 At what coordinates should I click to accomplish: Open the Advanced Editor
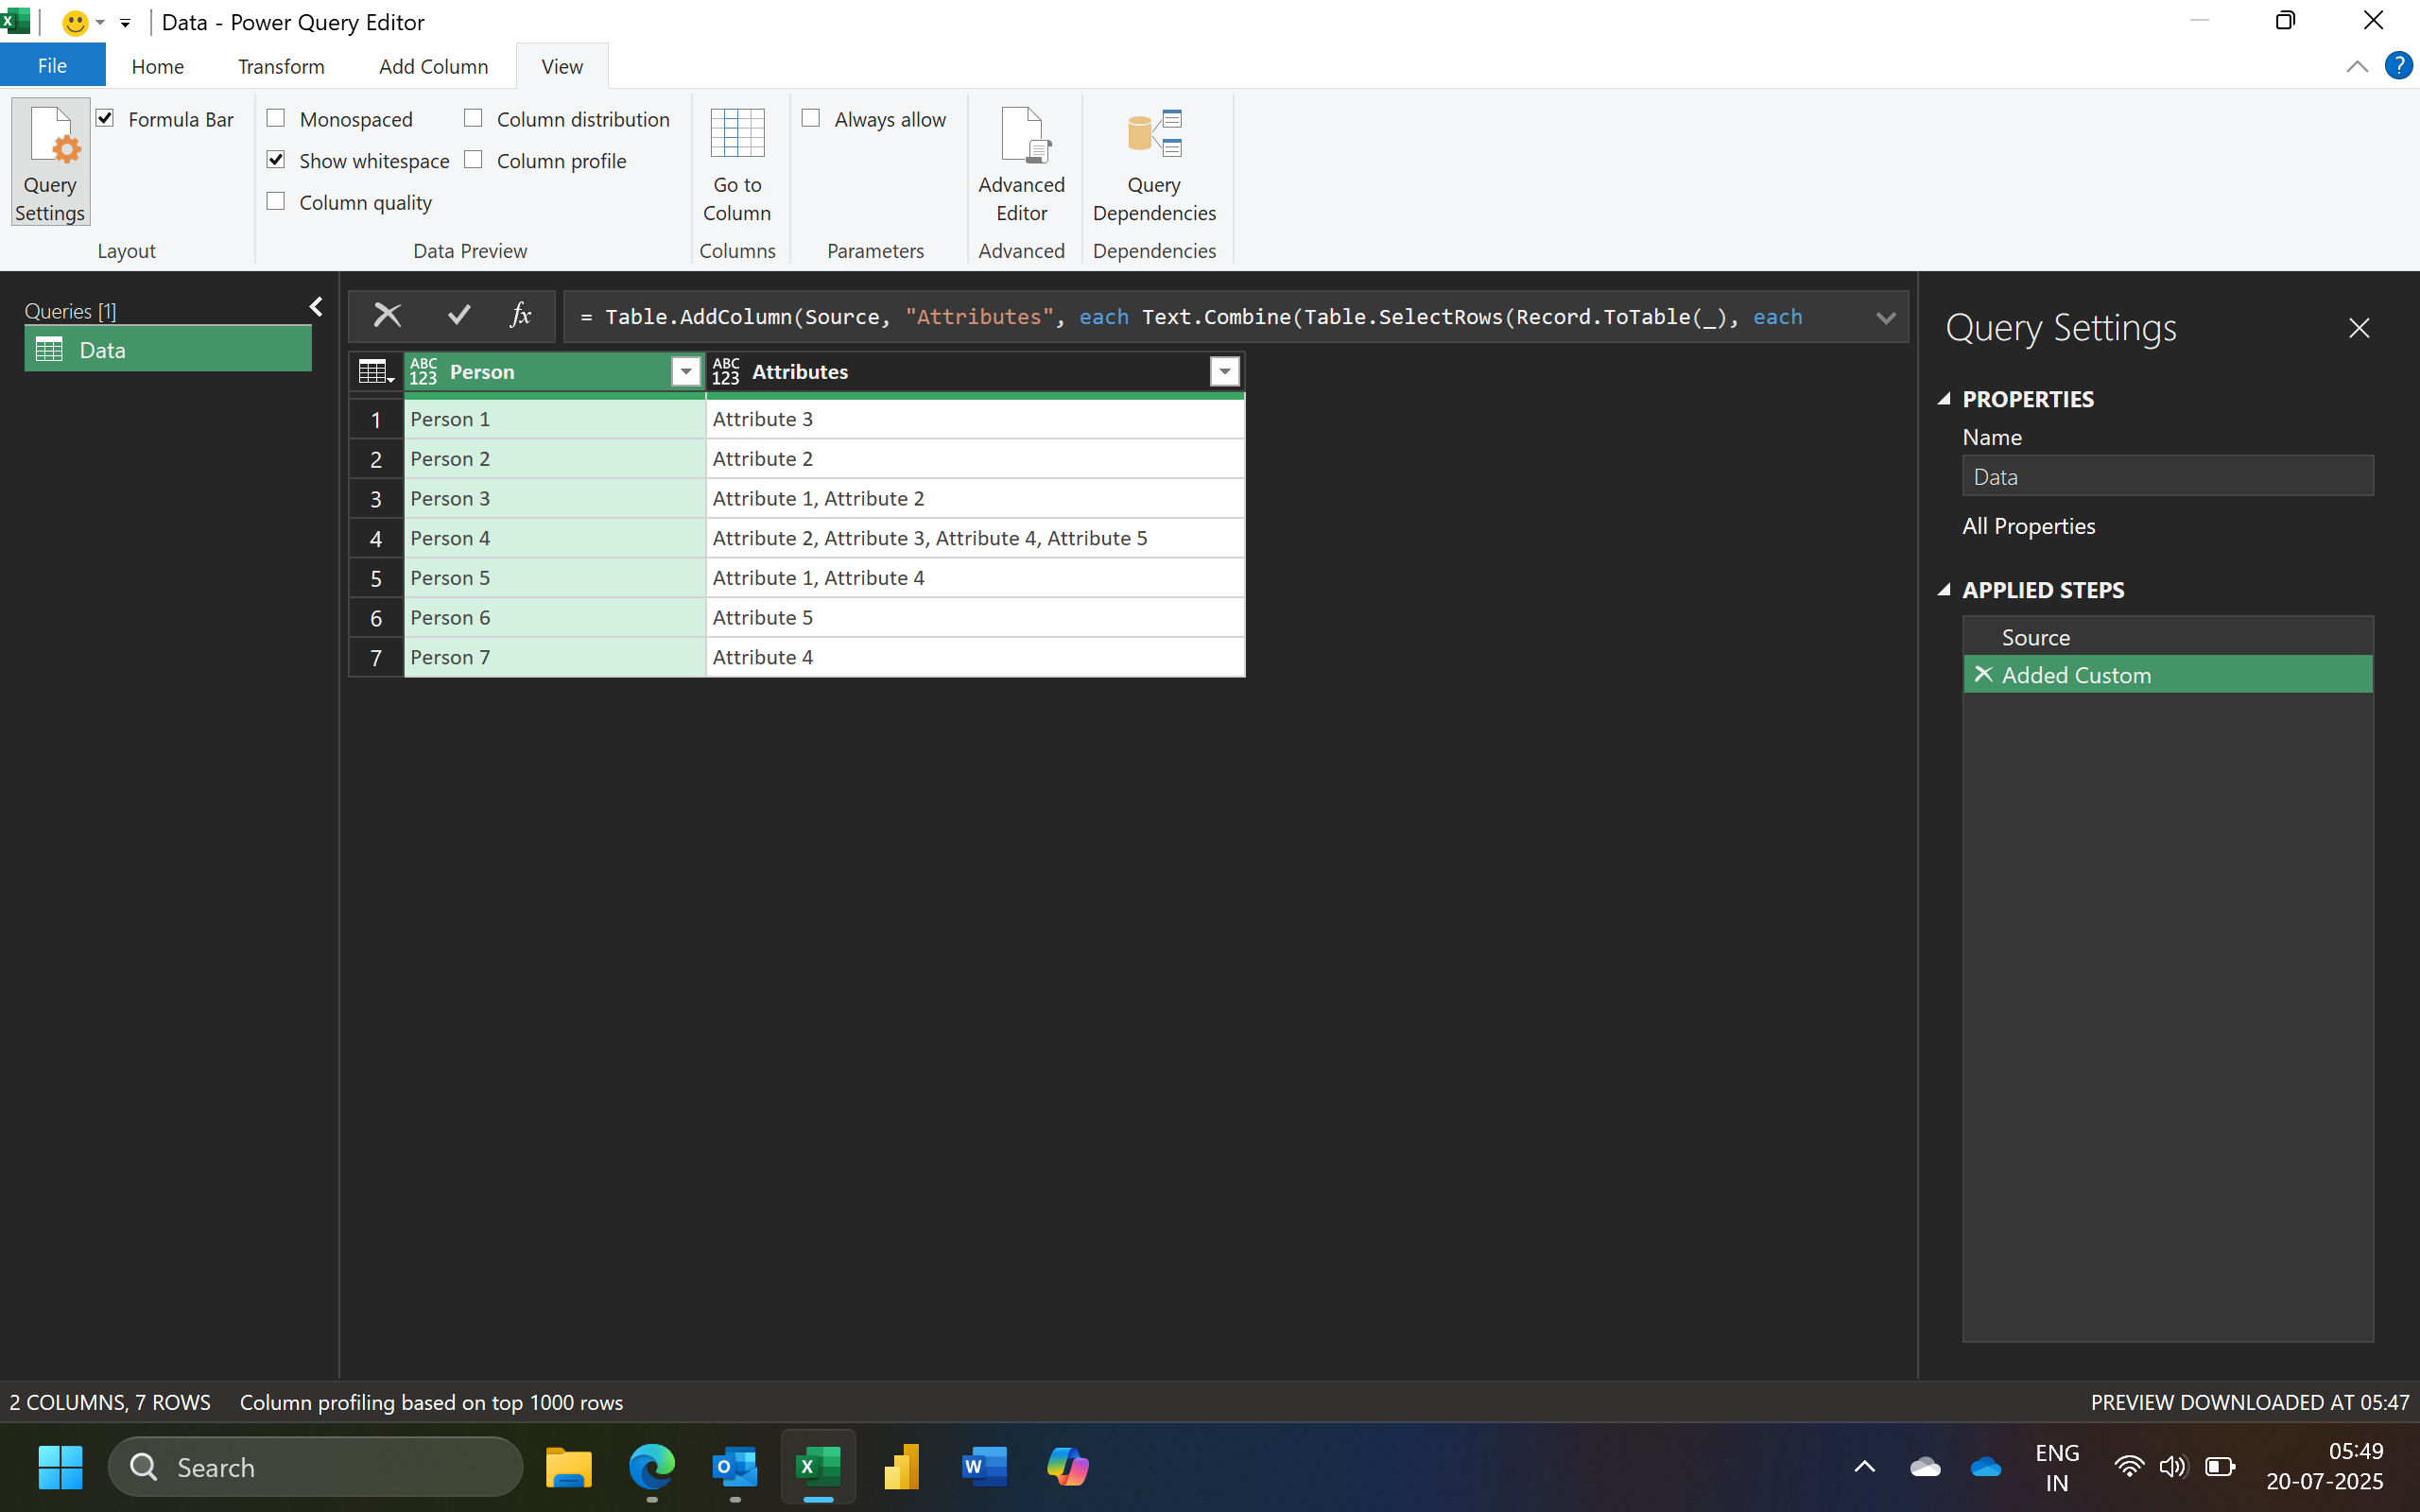[1021, 162]
